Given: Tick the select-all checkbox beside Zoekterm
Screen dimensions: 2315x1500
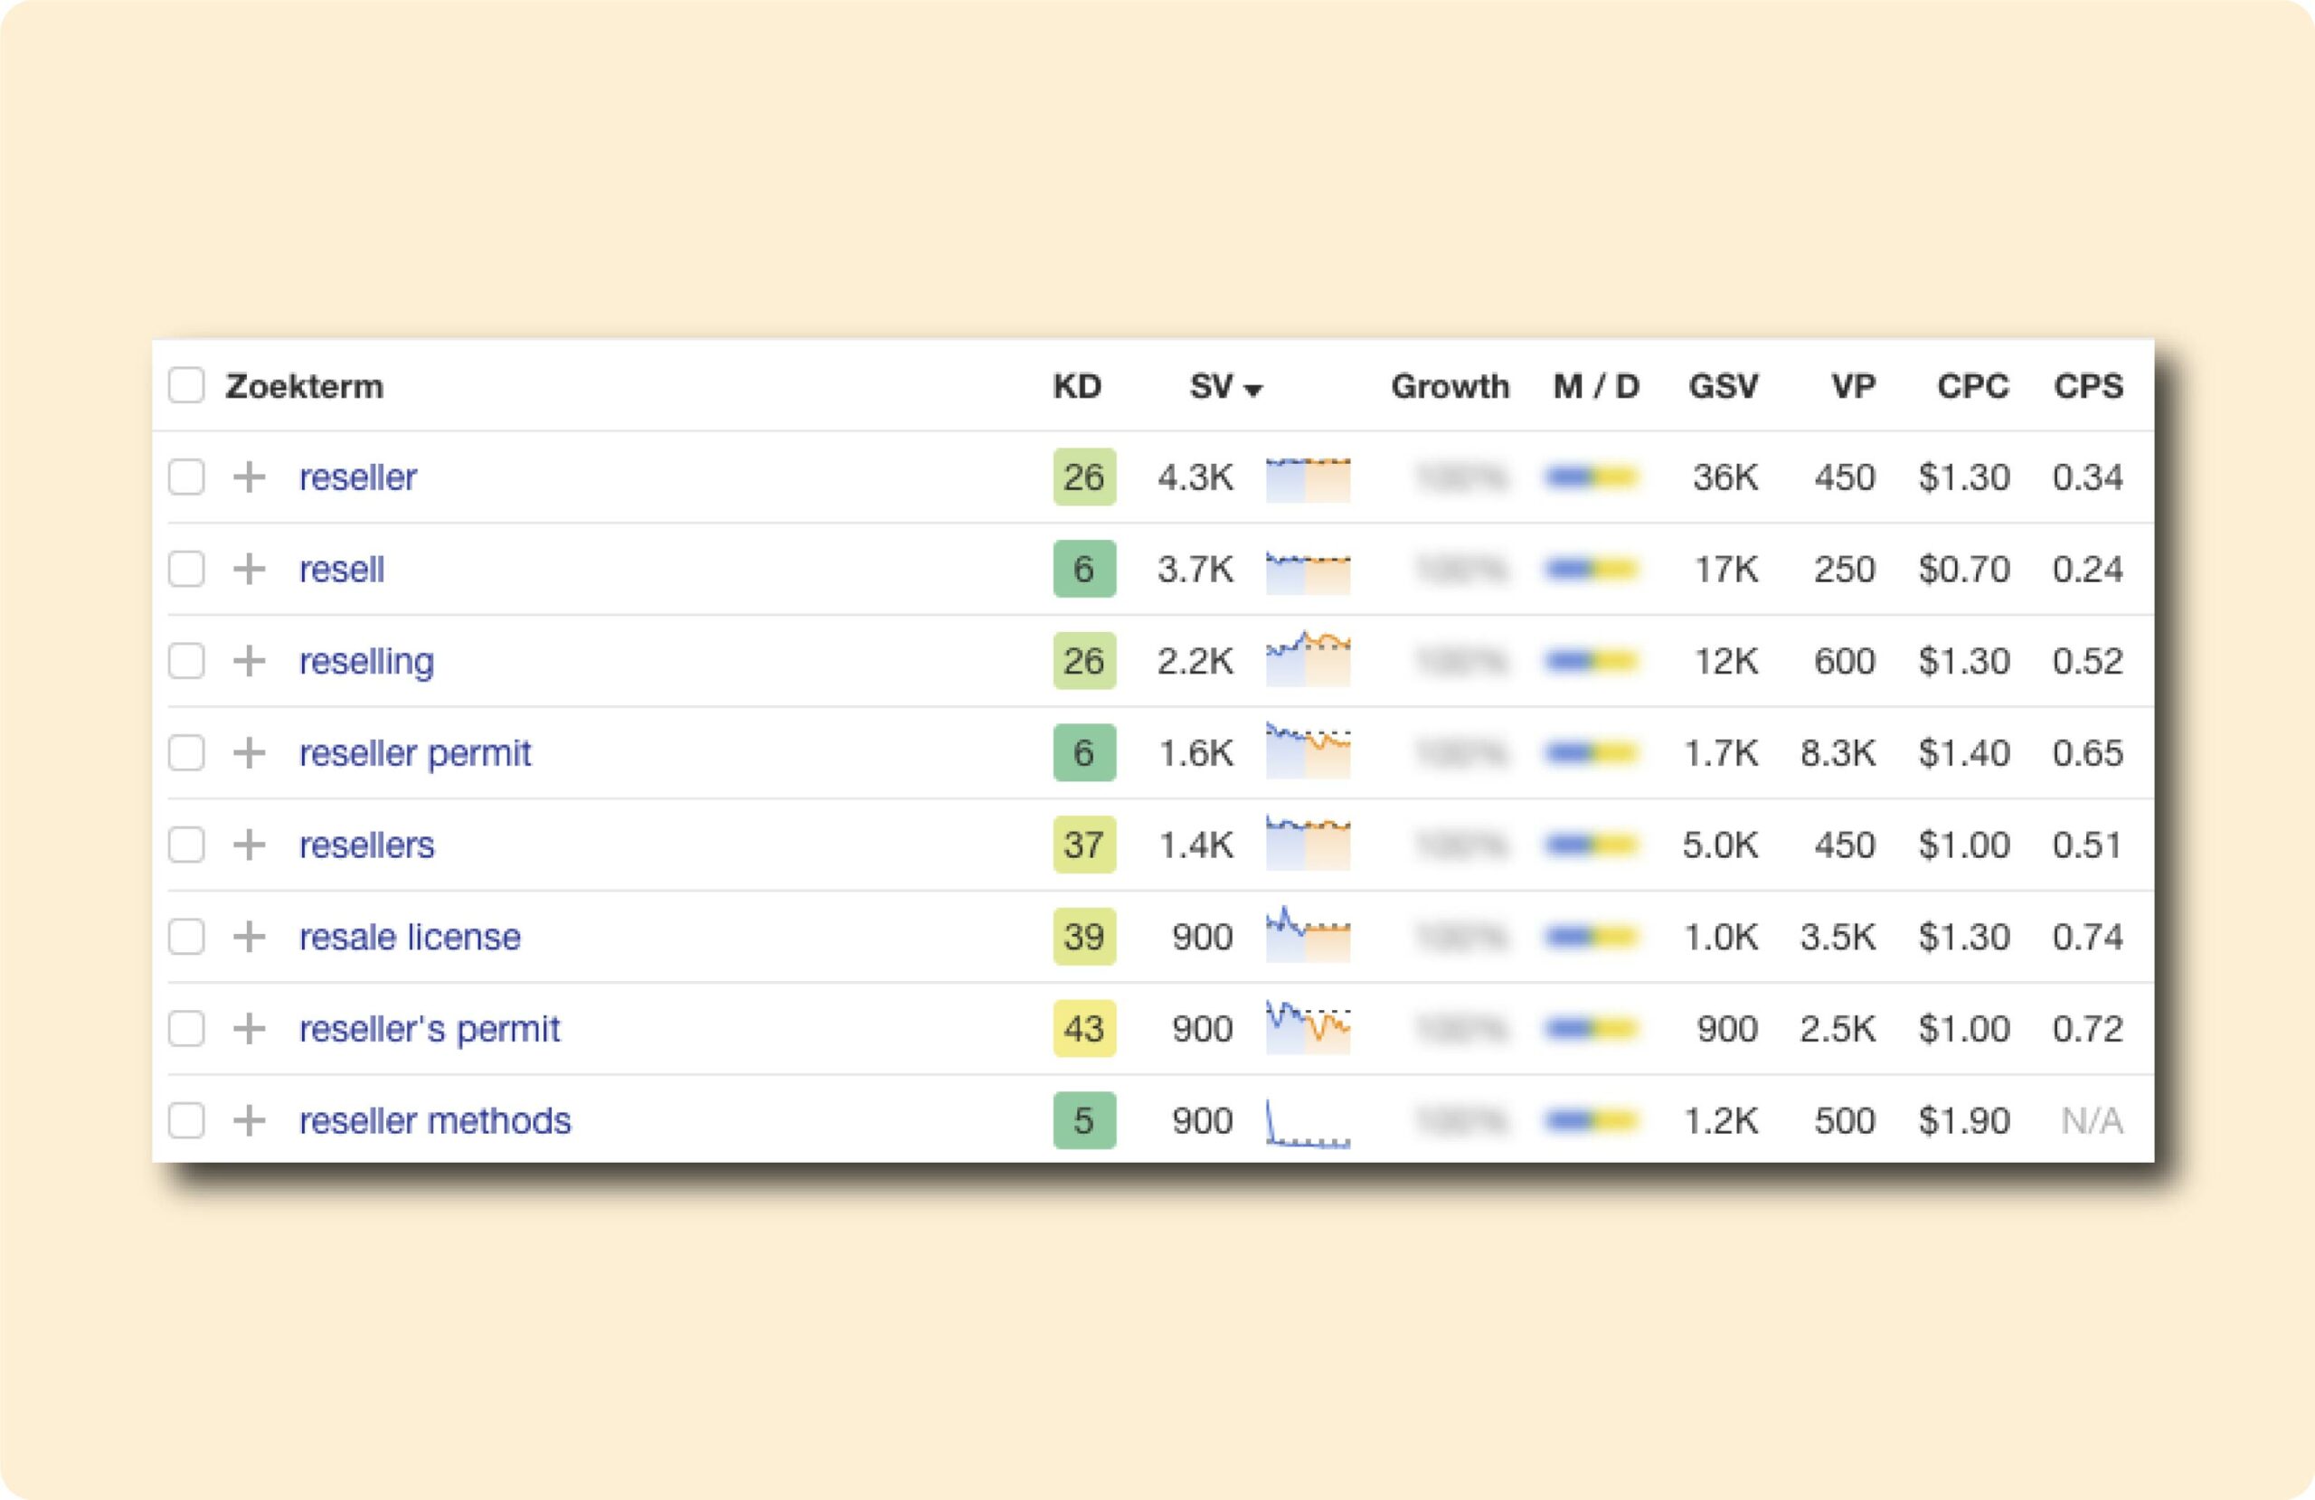Looking at the screenshot, I should click(x=185, y=385).
